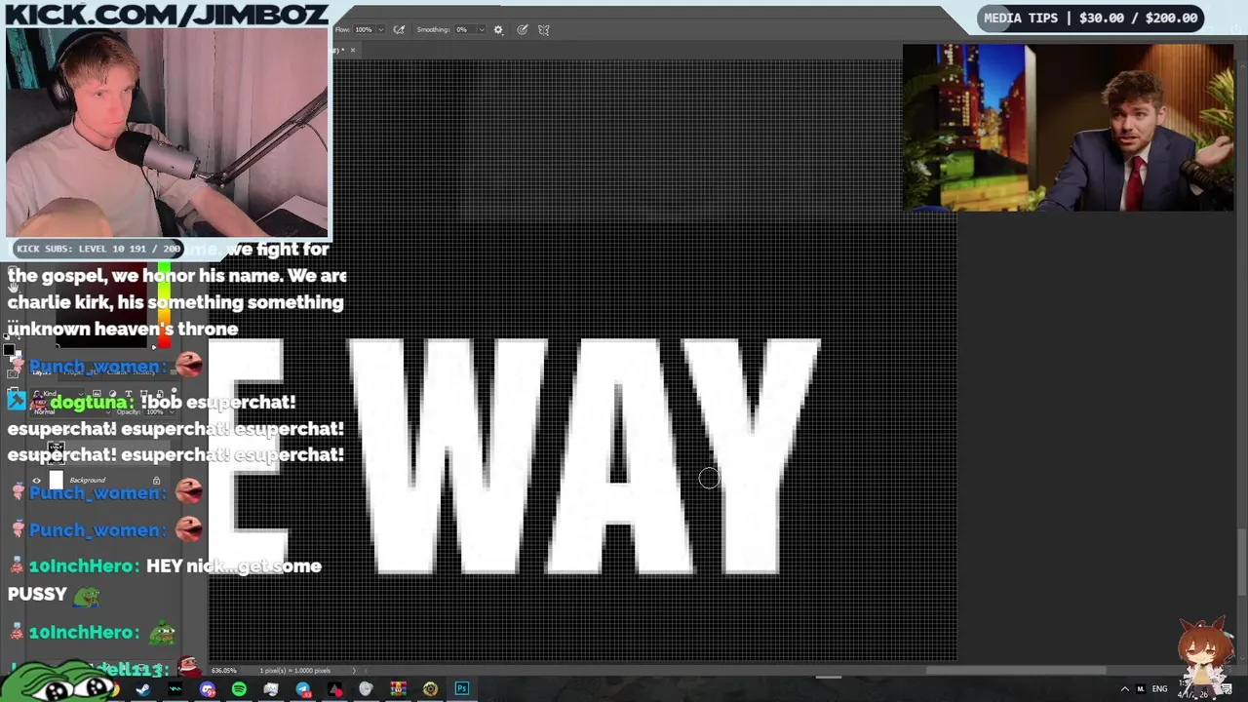Viewport: 1248px width, 702px height.
Task: Click the zoom level 636.05% field
Action: [x=225, y=670]
